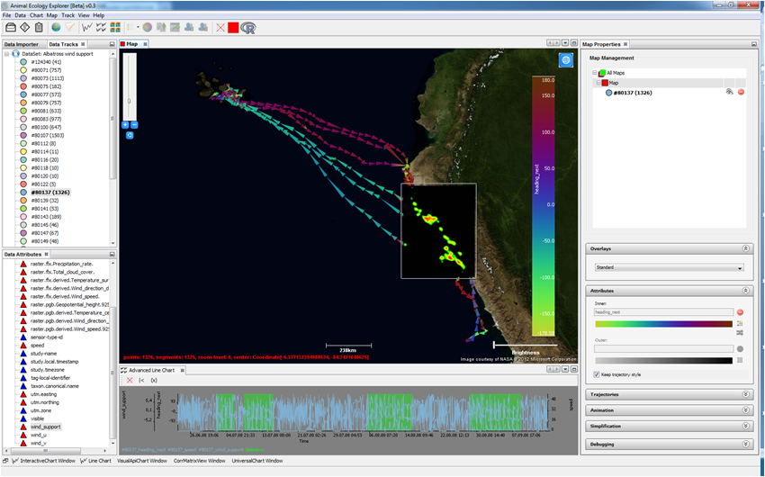Open the File menu
The width and height of the screenshot is (765, 477).
pos(7,15)
